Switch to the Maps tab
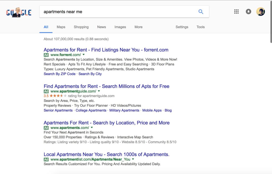Screen dimensions: 272x174 click(x=61, y=27)
